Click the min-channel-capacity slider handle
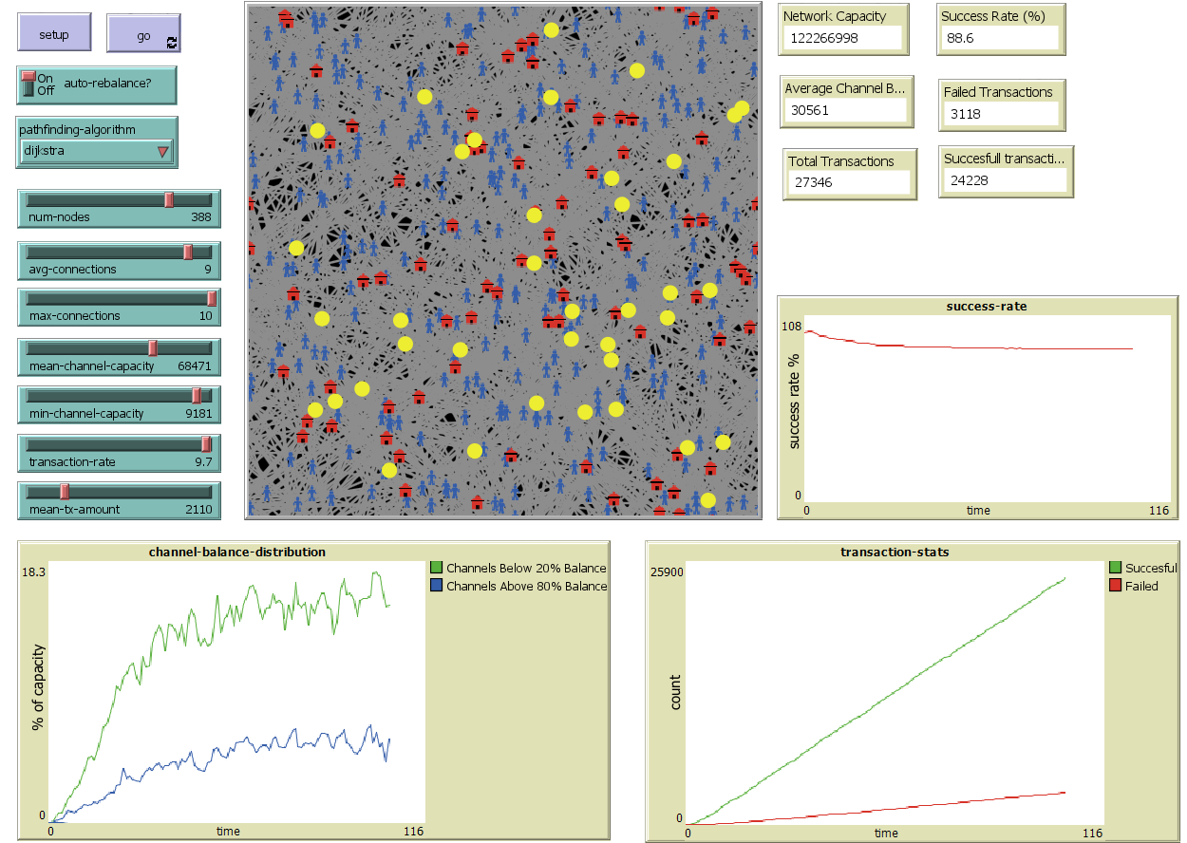The width and height of the screenshot is (1187, 843). tap(197, 396)
